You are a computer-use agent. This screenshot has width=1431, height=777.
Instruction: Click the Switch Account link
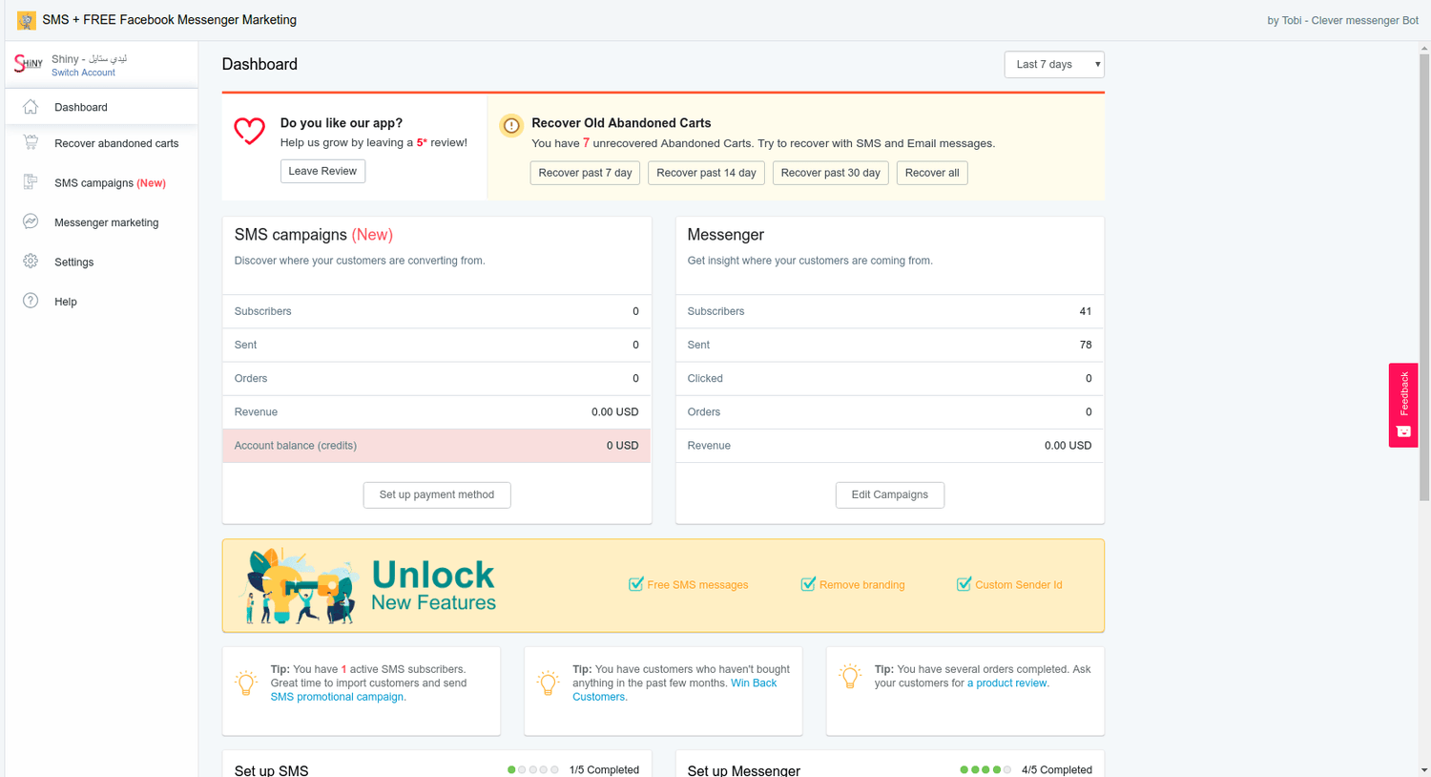pos(83,73)
